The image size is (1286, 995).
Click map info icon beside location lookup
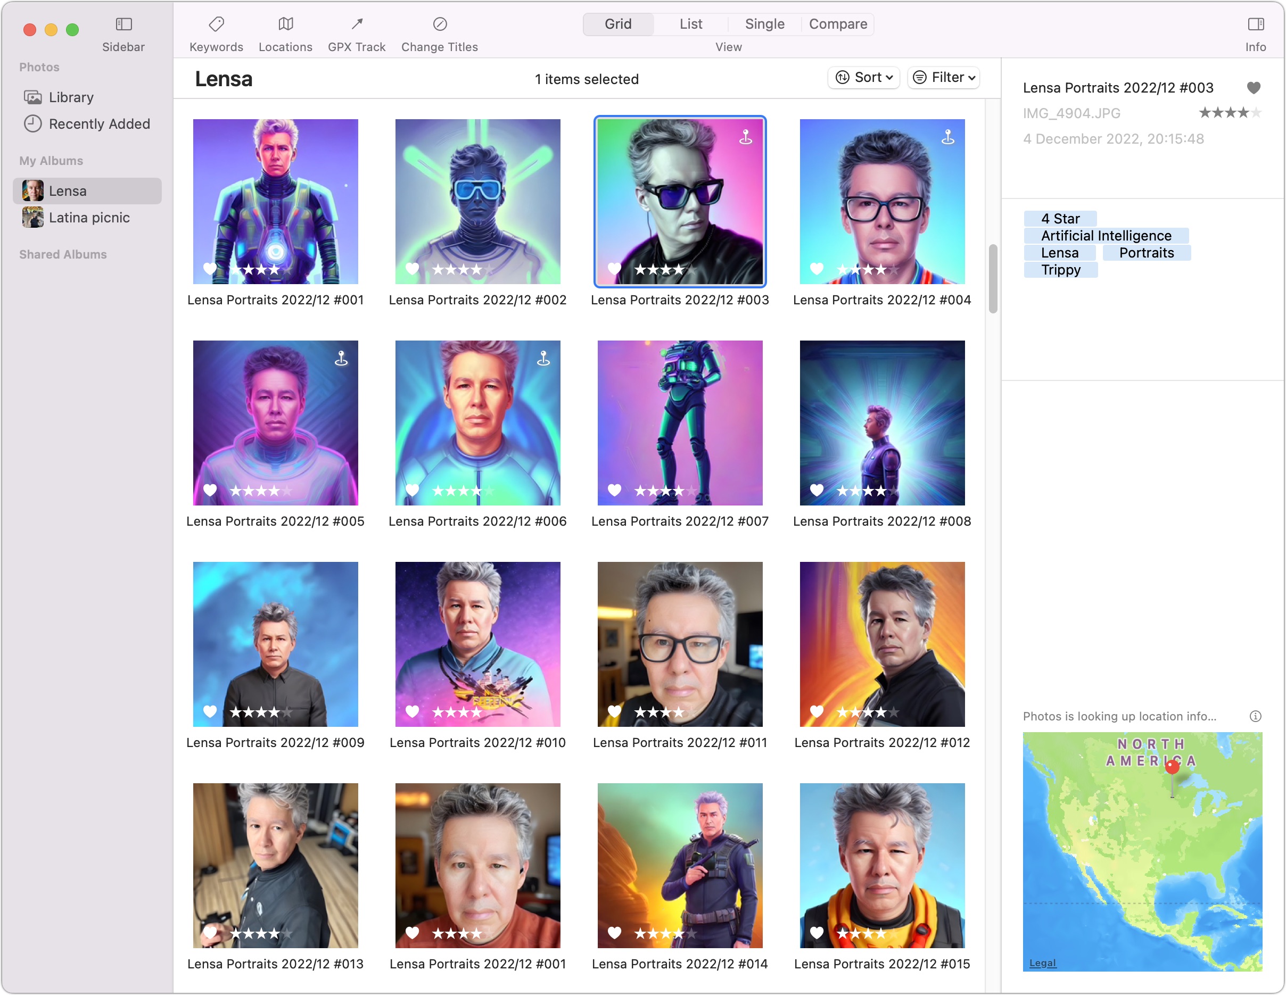click(1255, 717)
